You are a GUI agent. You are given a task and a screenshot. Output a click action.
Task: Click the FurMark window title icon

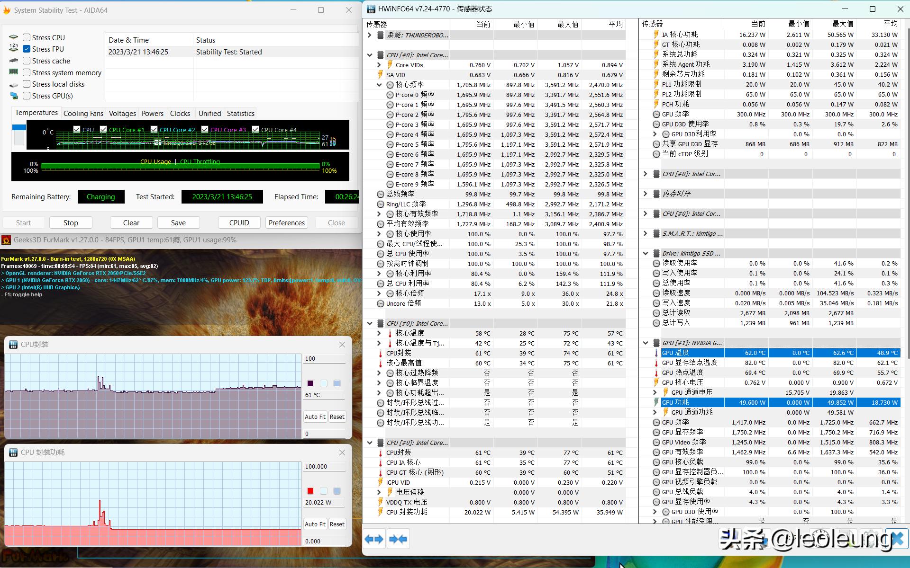[x=6, y=240]
